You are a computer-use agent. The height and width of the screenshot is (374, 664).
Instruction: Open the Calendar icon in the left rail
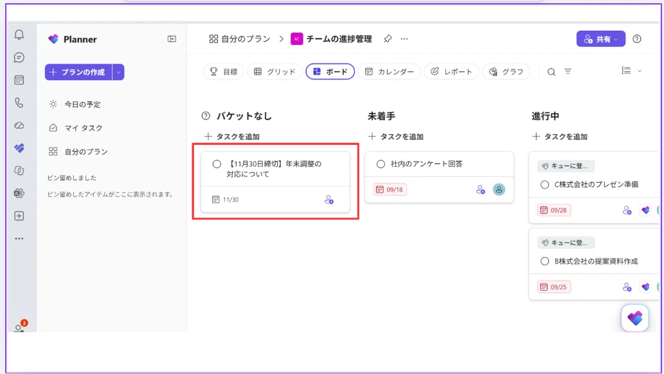pyautogui.click(x=19, y=80)
